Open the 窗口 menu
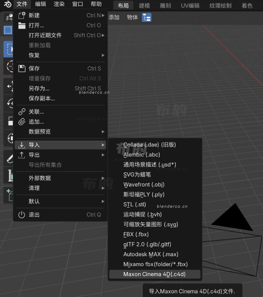 coord(78,4)
